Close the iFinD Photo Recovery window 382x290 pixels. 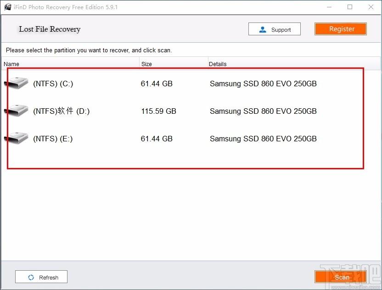click(371, 7)
